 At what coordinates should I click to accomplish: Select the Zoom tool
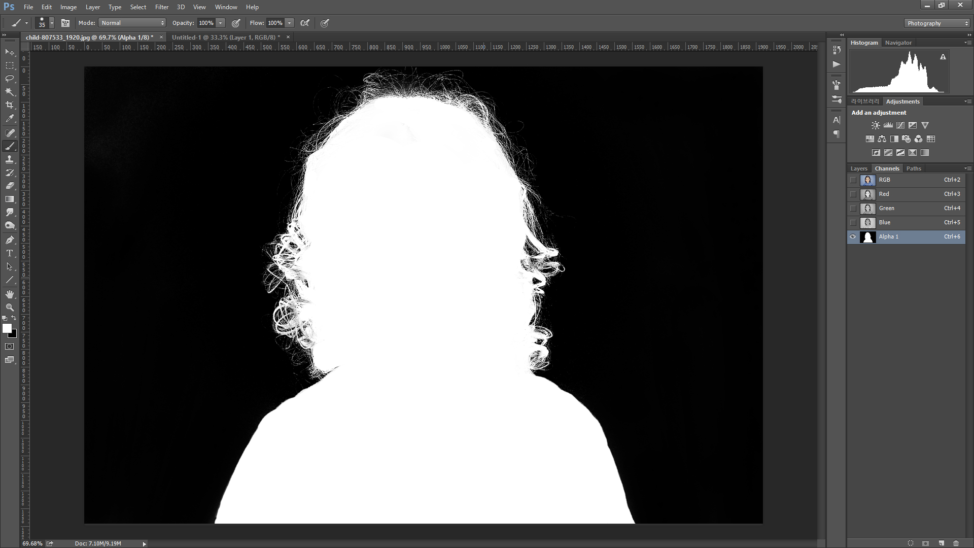[x=10, y=307]
